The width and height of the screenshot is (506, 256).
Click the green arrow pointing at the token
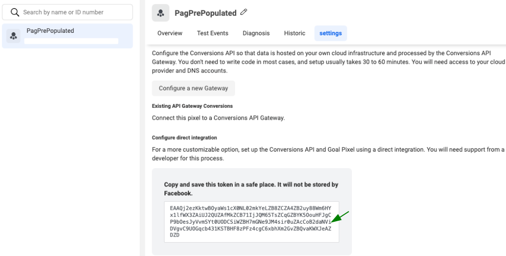(340, 217)
